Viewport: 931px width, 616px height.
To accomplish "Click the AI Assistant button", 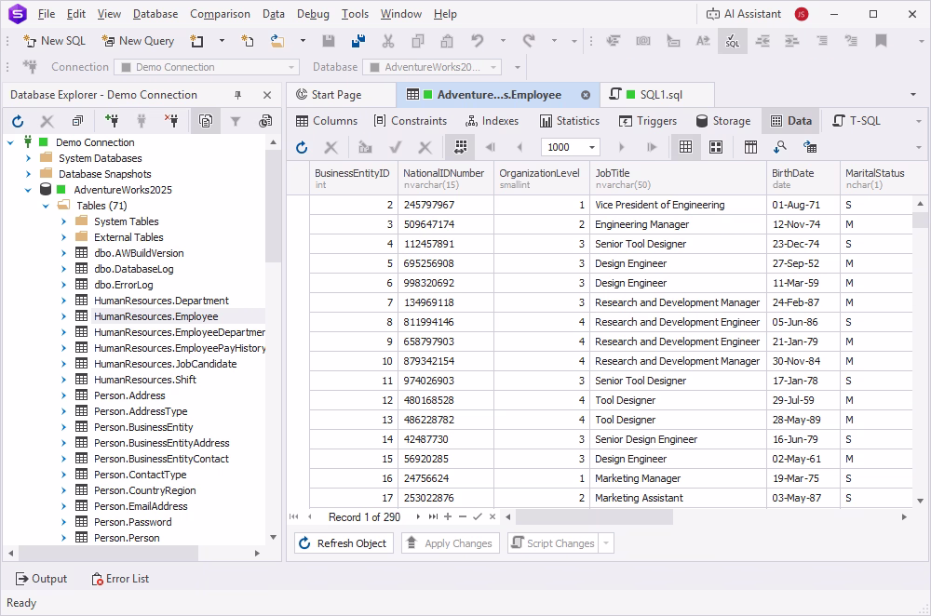I will (x=743, y=14).
